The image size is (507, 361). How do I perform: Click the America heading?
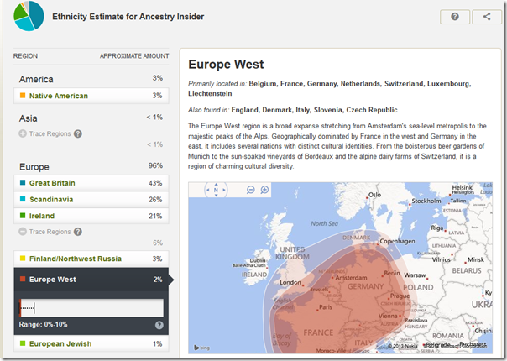36,79
